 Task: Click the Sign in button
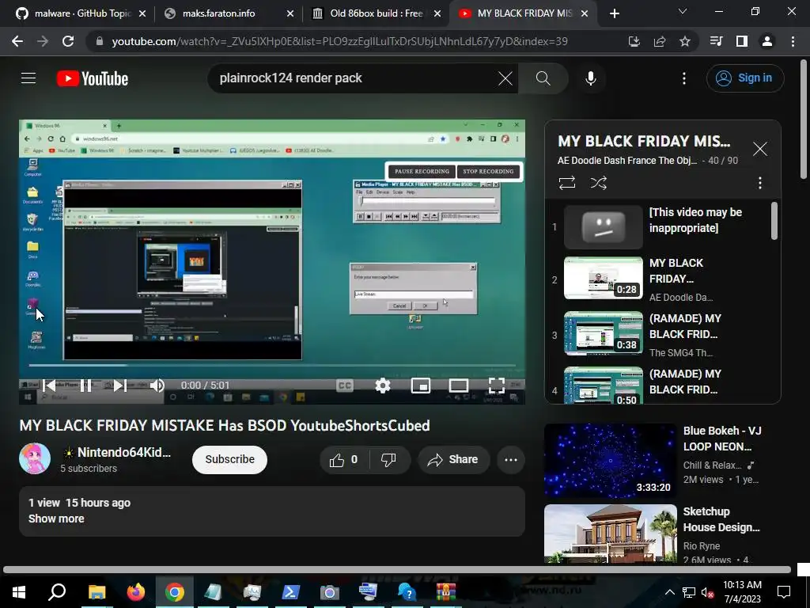tap(745, 78)
